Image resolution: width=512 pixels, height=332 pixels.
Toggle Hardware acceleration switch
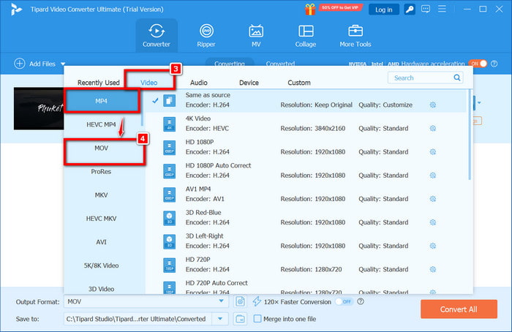click(x=478, y=64)
